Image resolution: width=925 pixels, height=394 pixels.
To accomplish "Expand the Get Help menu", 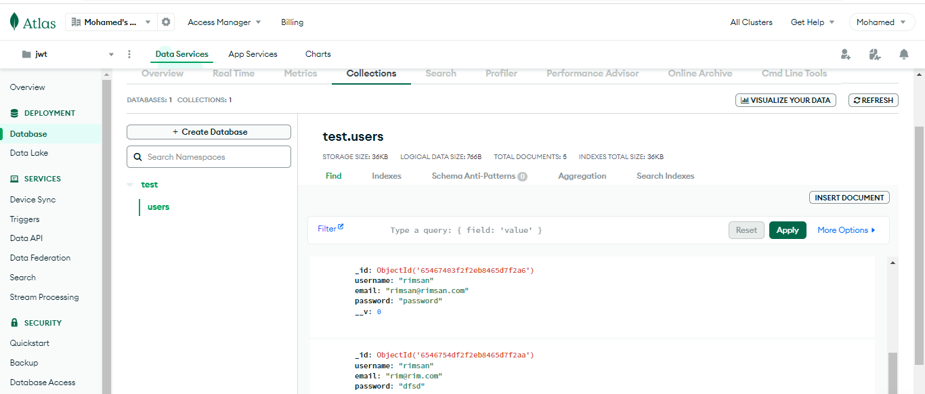I will [813, 22].
